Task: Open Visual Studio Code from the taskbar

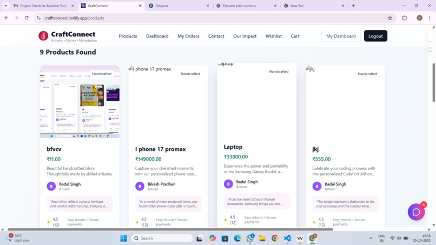Action: pos(287,239)
